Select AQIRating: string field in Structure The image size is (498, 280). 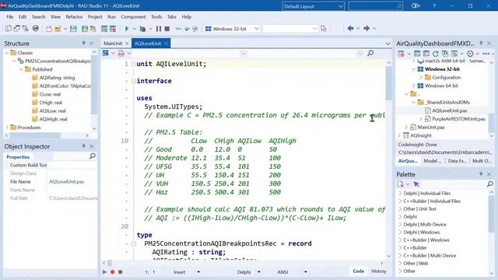[x=57, y=78]
